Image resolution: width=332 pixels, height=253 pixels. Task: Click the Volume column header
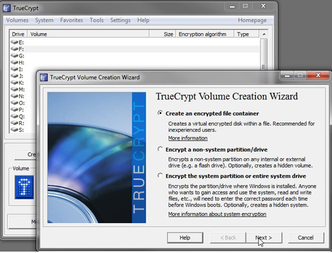click(88, 34)
